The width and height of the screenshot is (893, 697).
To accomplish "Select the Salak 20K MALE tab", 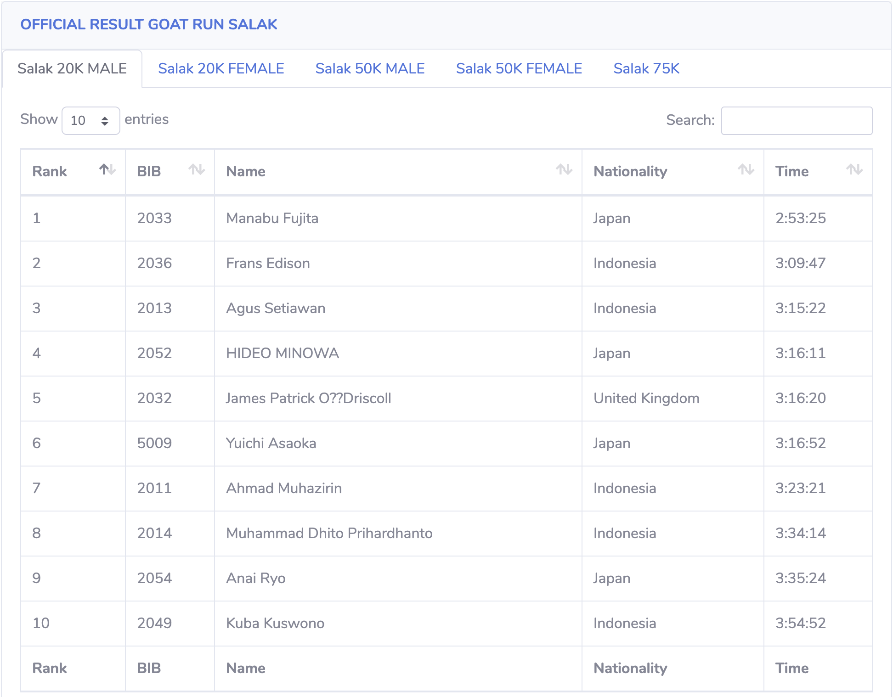I will 72,69.
